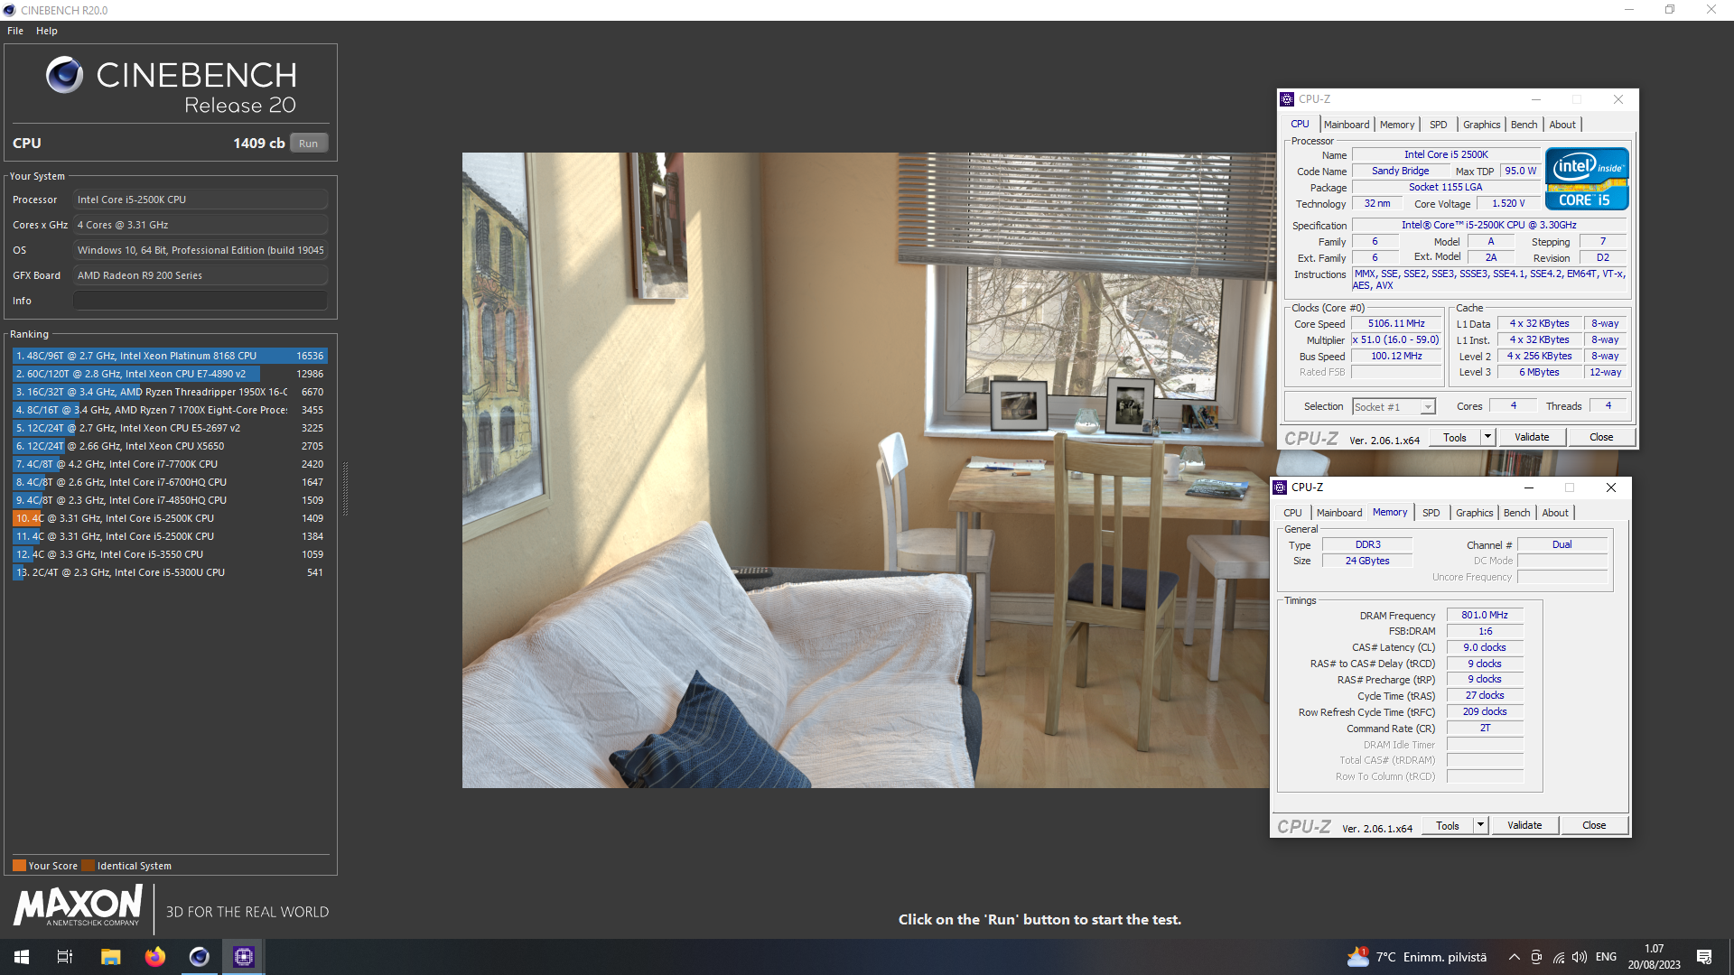
Task: Switch to CPU tab in lower CPU-Z
Action: [x=1292, y=513]
